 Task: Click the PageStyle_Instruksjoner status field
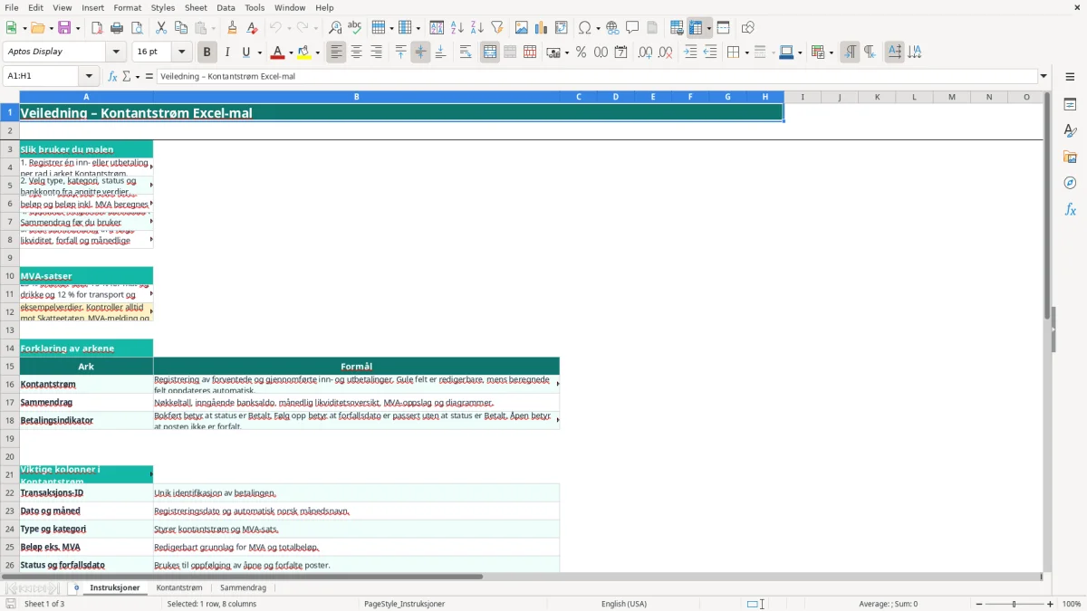point(404,604)
